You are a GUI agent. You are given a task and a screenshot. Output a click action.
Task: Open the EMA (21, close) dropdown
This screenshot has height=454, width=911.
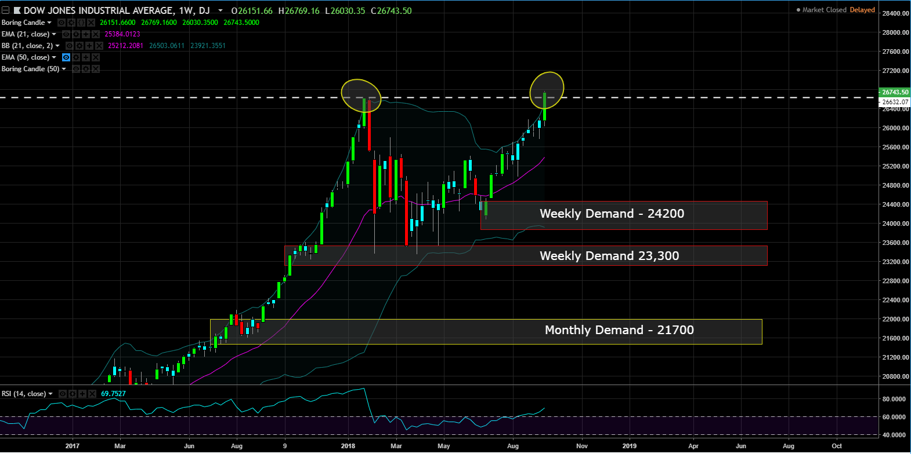coord(54,34)
